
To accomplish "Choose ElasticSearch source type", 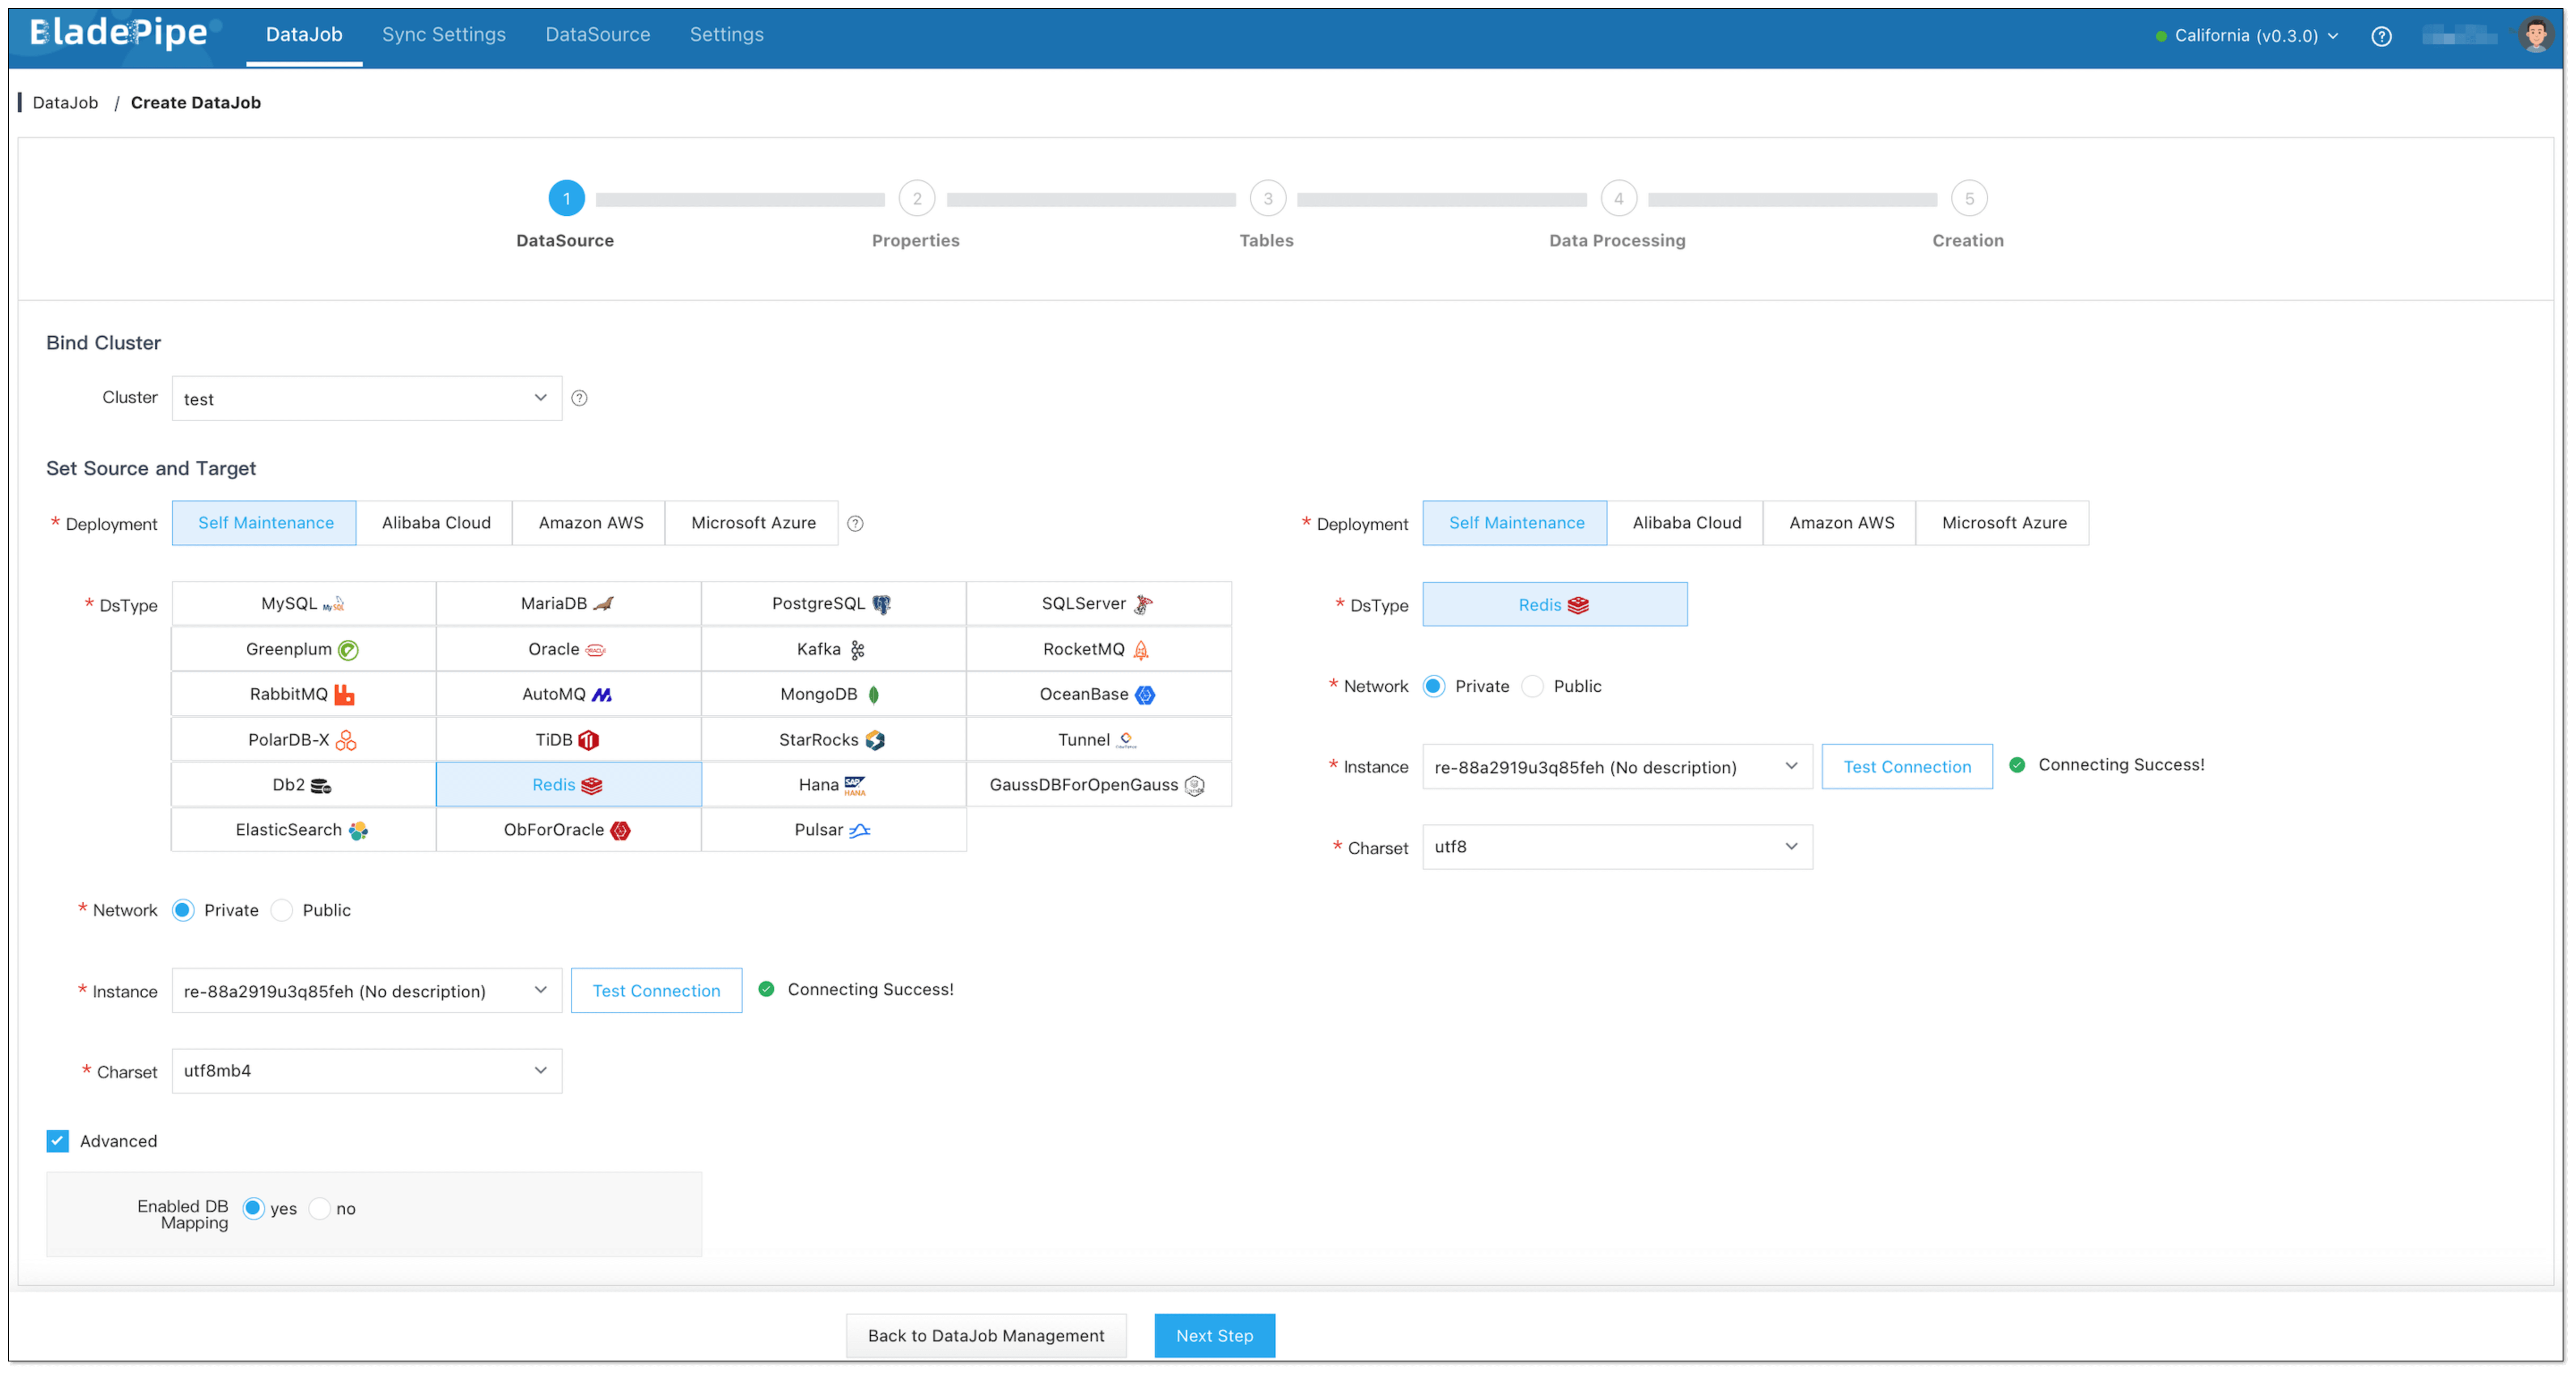I will click(x=303, y=830).
